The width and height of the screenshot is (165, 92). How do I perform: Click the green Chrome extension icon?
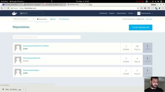pos(156,8)
